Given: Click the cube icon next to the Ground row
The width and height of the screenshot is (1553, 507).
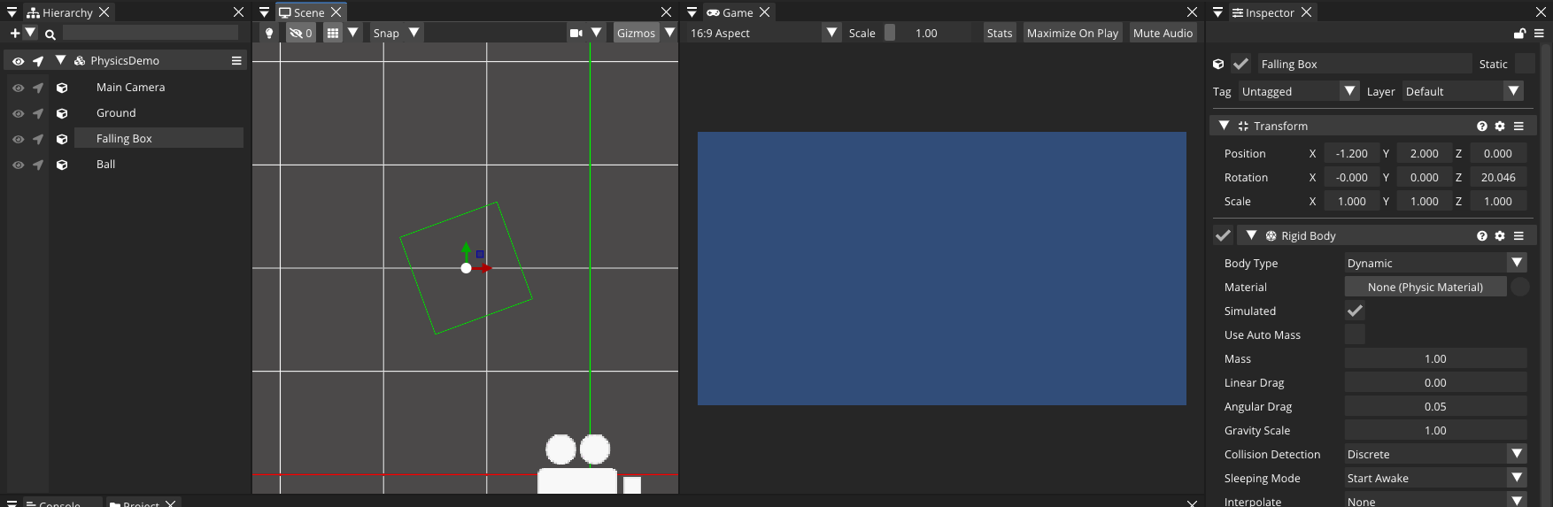Looking at the screenshot, I should (x=62, y=113).
